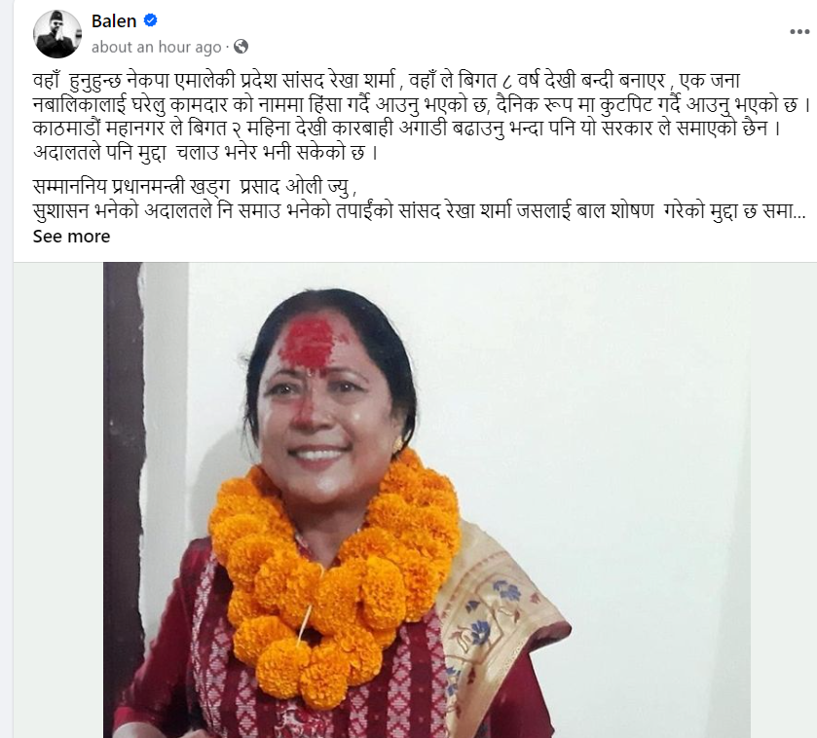
Task: Click the line addressing सम्माननिय प्रधानमन्त्री
Action: [195, 187]
